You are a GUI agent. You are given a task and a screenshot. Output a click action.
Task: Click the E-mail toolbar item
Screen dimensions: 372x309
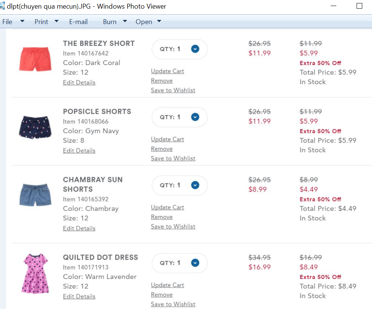[x=78, y=22]
